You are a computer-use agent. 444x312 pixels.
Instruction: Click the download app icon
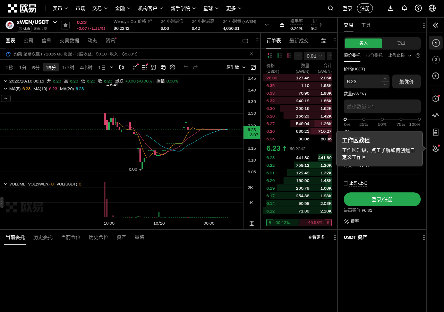click(x=391, y=8)
